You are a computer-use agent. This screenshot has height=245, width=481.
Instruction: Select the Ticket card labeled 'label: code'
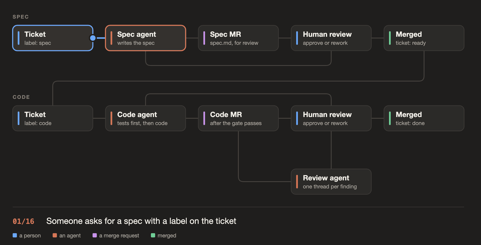click(53, 118)
